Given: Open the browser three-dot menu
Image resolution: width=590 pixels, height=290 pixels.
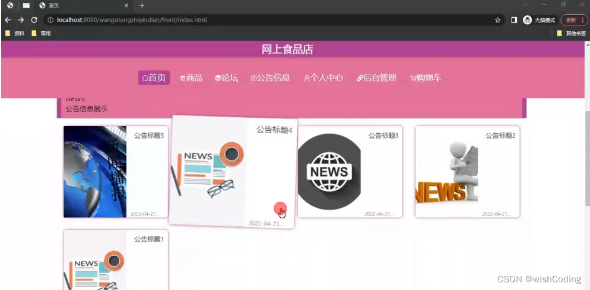Looking at the screenshot, I should (583, 20).
